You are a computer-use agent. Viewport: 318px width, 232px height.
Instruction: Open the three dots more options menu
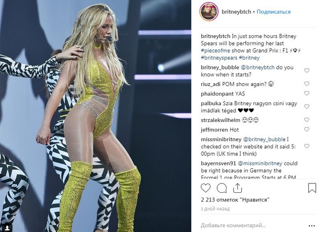pos(311,226)
